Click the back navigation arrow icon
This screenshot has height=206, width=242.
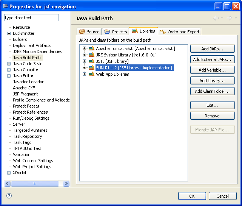[x=216, y=18]
